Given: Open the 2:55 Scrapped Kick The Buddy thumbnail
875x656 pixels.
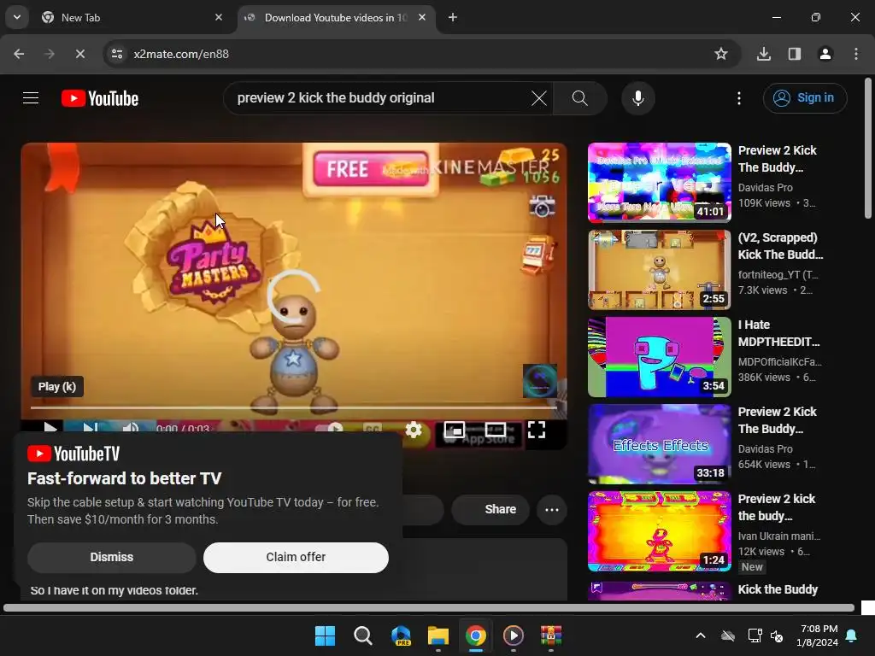Looking at the screenshot, I should coord(659,269).
